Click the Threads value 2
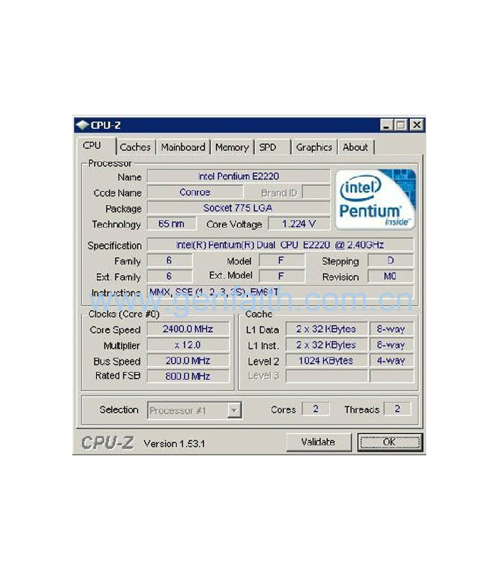 pyautogui.click(x=398, y=409)
